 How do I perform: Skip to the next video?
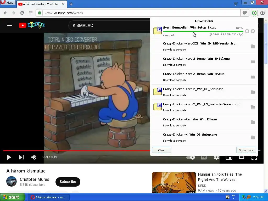[21, 157]
